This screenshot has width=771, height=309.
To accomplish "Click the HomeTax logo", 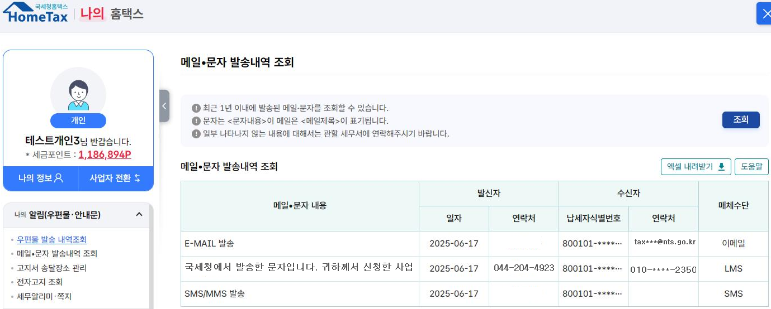I will tap(35, 12).
